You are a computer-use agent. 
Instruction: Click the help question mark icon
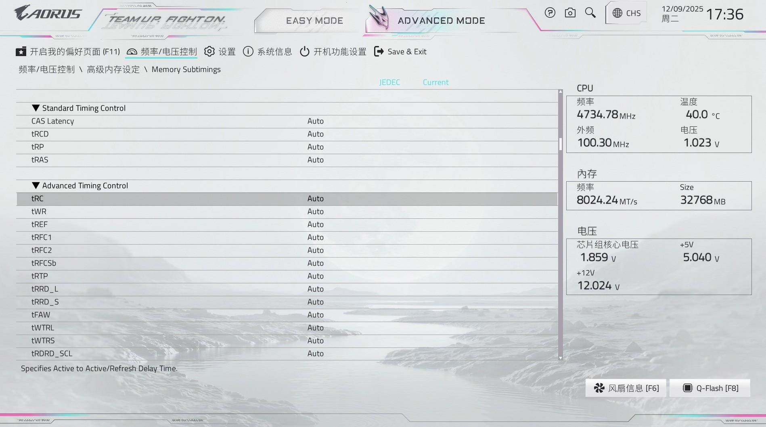[550, 13]
